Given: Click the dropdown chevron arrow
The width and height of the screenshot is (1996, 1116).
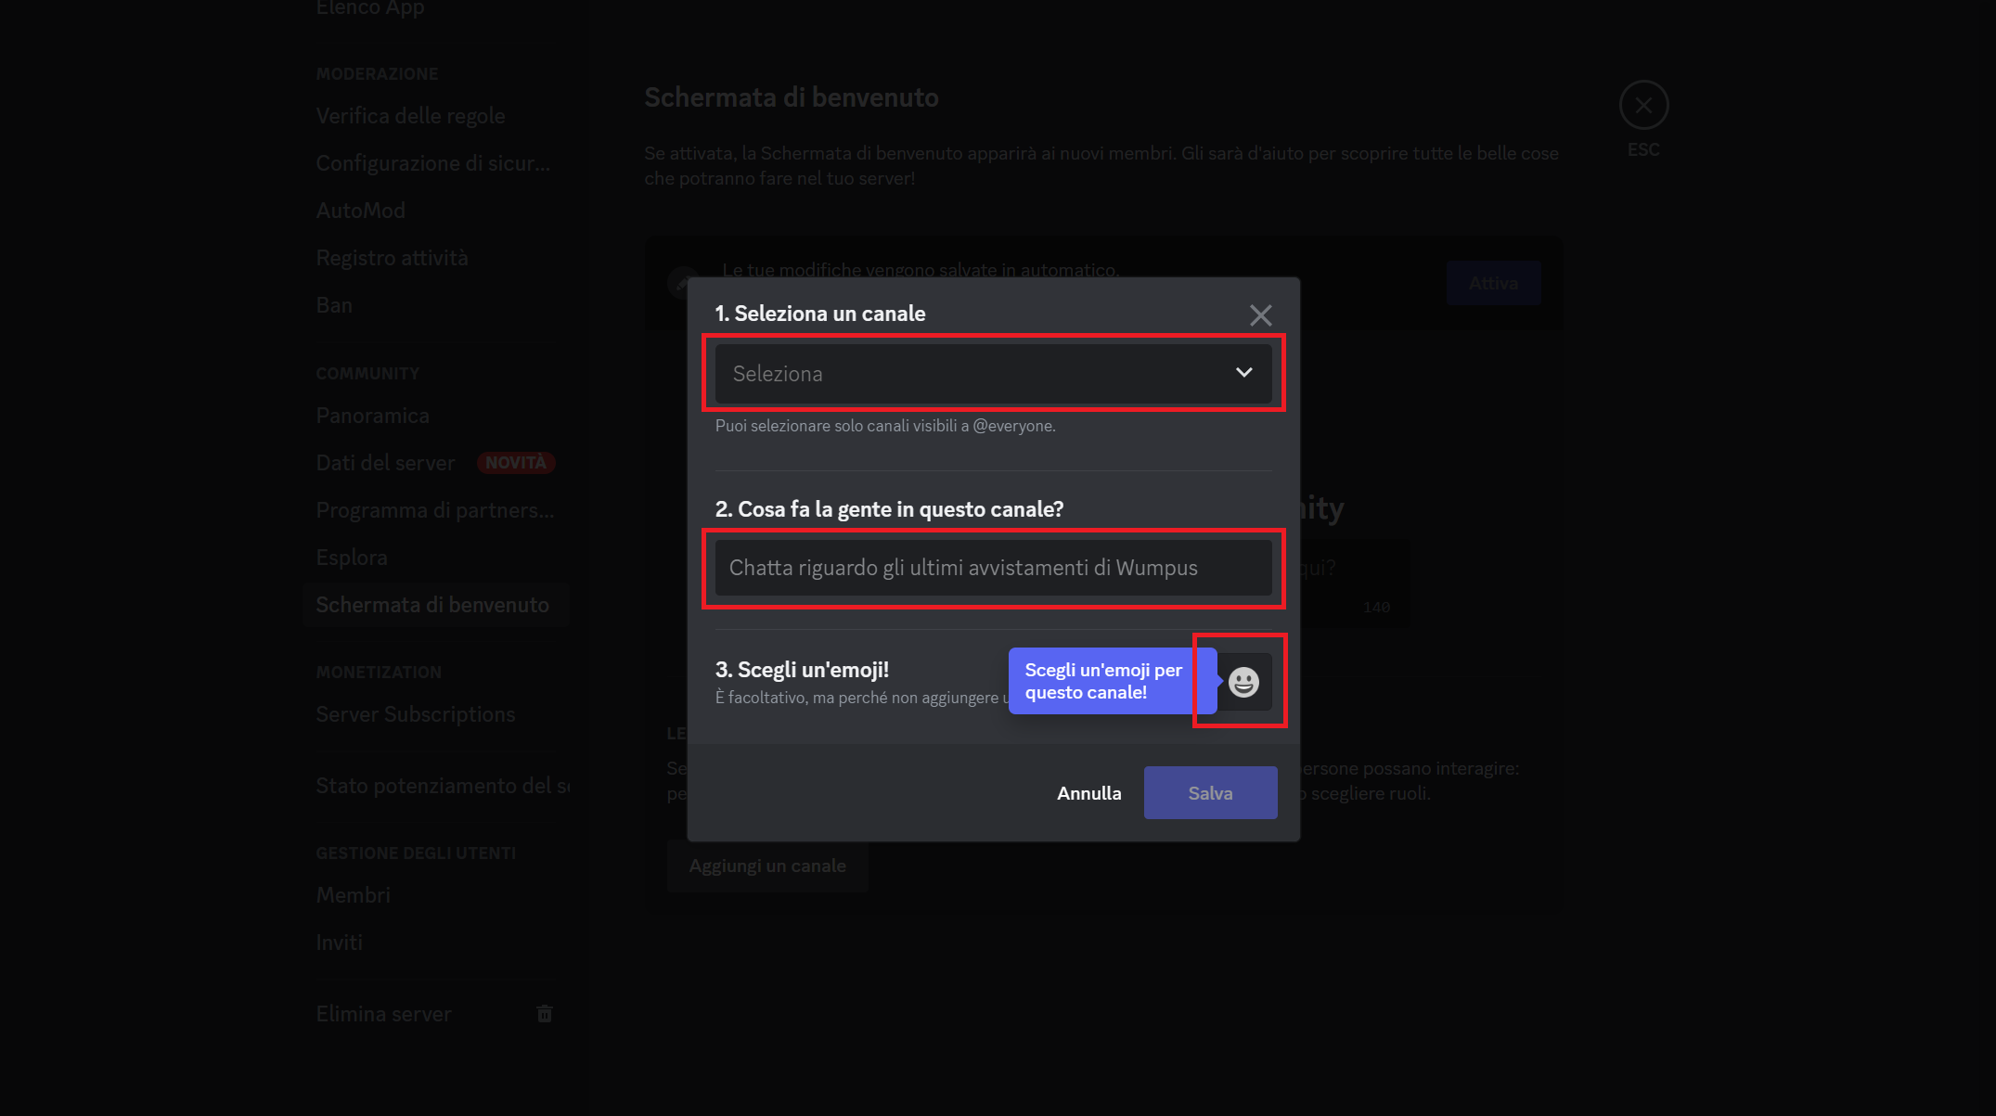Looking at the screenshot, I should pos(1243,373).
